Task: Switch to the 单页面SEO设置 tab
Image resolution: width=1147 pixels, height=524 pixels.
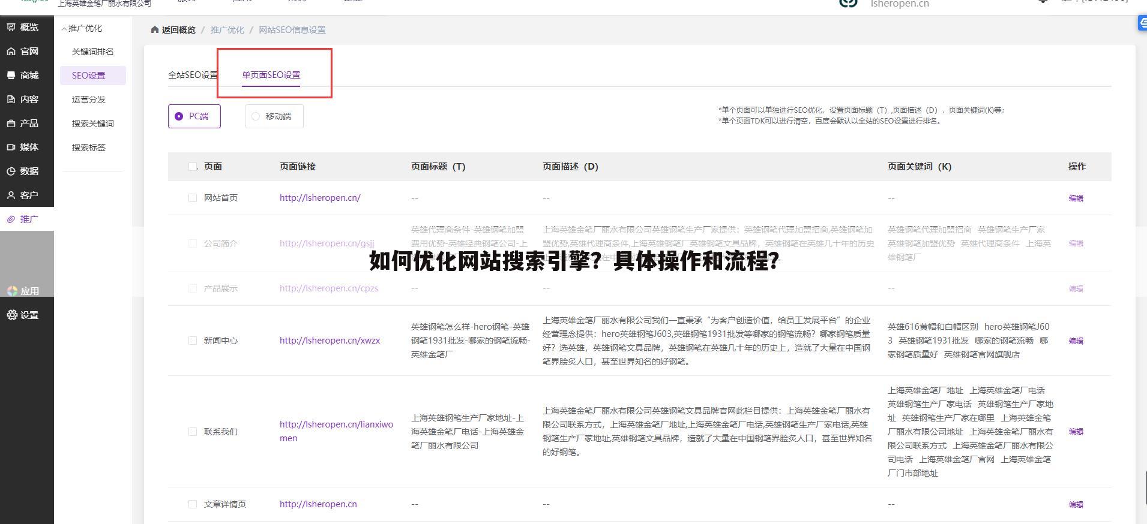Action: (x=271, y=75)
